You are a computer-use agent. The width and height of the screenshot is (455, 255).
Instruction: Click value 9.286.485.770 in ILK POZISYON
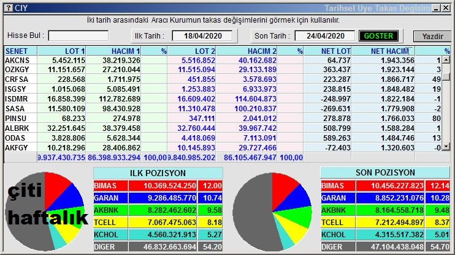coord(172,198)
